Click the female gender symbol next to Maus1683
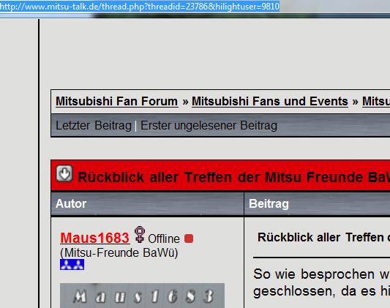Screen dimensions: 390x308 tap(140, 234)
